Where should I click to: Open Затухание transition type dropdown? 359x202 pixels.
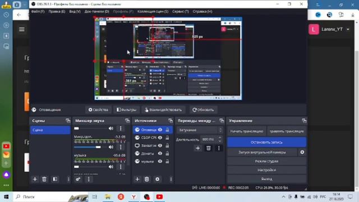[200, 130]
